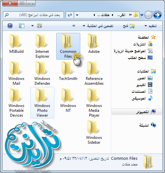Expand the view options dropdown arrow
This screenshot has width=165, height=173.
click(x=32, y=26)
